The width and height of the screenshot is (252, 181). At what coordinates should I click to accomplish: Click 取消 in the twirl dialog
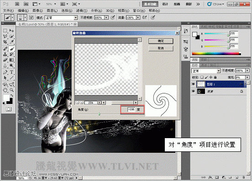(x=161, y=48)
